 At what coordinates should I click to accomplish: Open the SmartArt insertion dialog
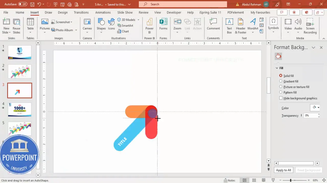(125, 25)
